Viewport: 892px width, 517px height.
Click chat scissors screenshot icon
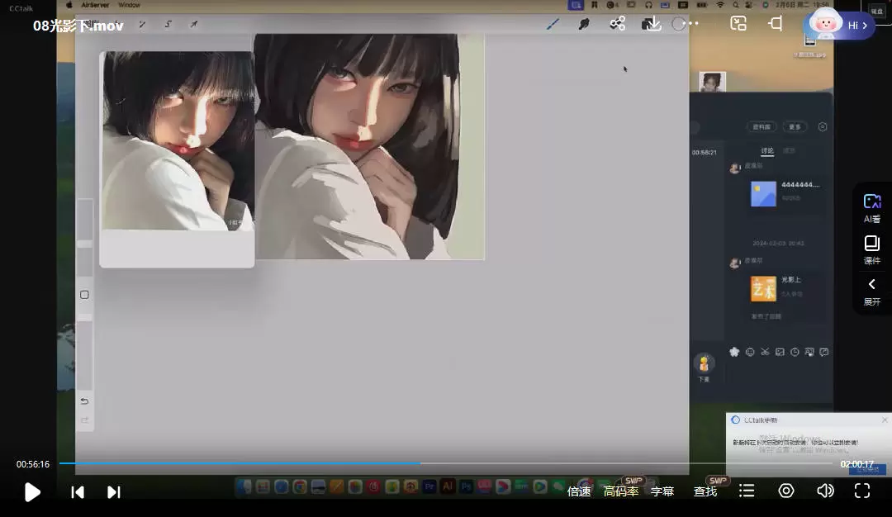[x=765, y=352]
